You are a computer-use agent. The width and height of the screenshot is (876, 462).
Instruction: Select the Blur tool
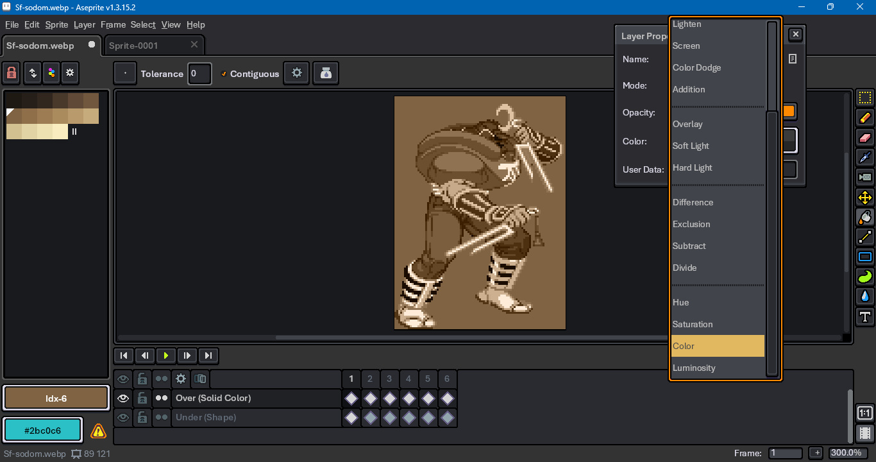click(x=864, y=296)
